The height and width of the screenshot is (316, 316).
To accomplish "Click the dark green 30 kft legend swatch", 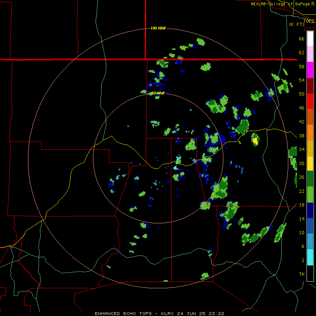I will [x=310, y=179].
